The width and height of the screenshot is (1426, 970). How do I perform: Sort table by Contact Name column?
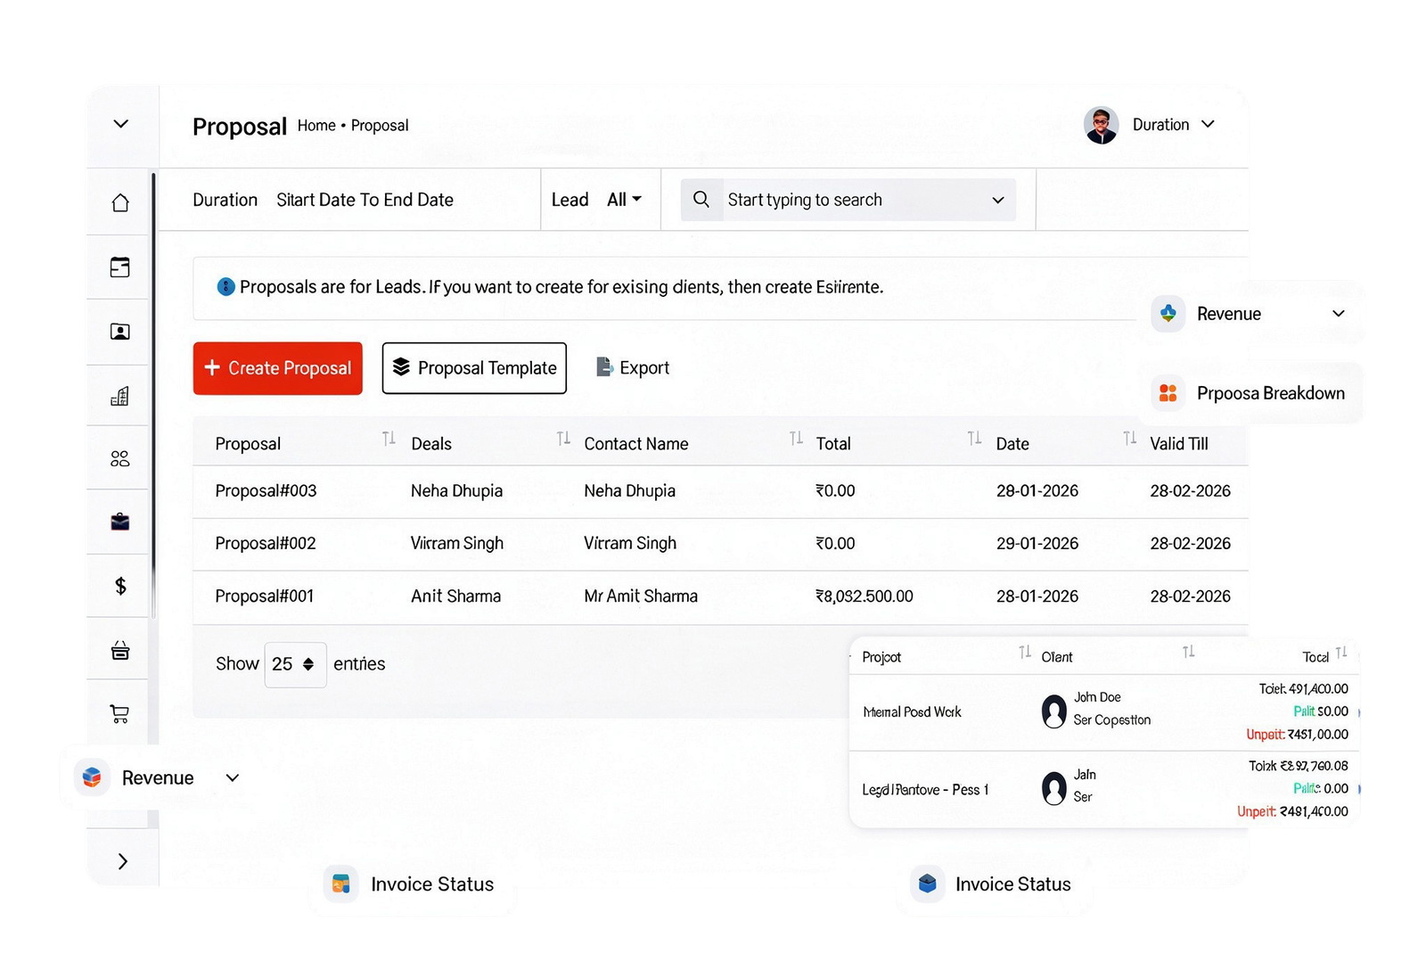796,439
